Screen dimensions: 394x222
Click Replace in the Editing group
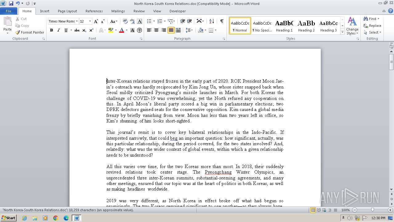(372, 26)
